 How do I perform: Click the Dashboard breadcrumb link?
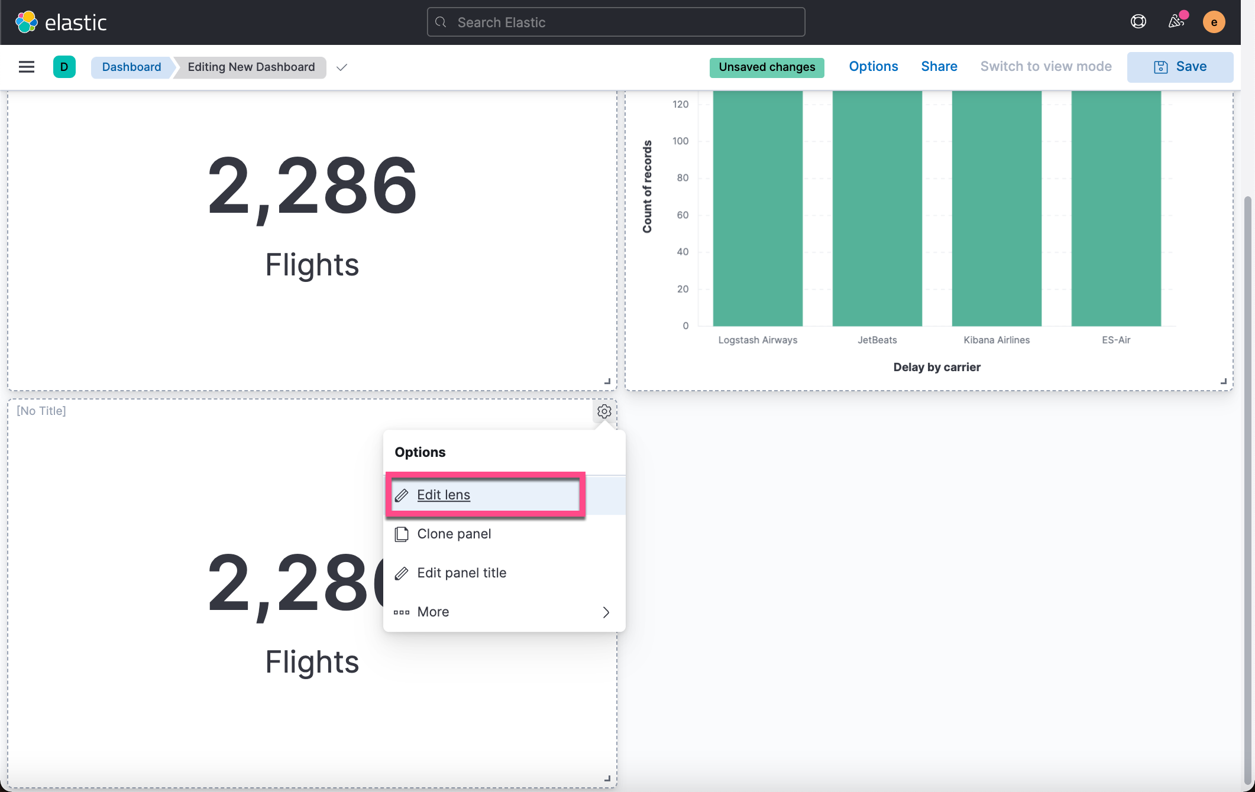pyautogui.click(x=131, y=67)
